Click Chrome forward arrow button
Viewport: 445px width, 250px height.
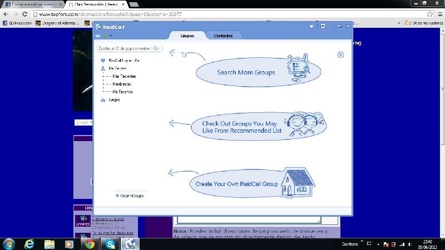[x=16, y=14]
